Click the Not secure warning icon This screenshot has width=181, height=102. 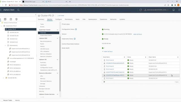[x=10, y=5]
